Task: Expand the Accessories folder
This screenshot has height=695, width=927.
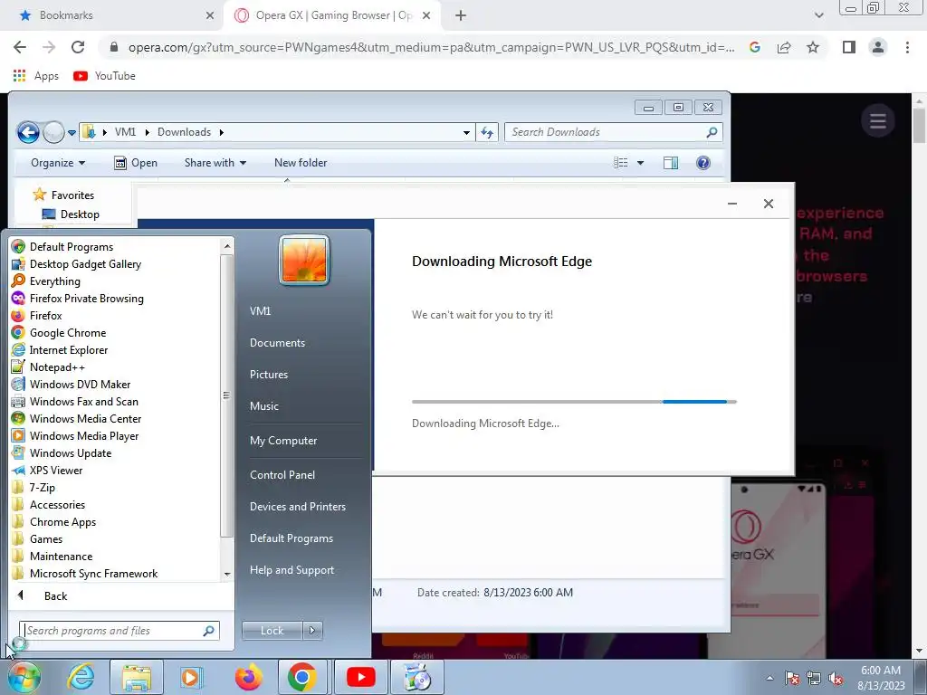Action: point(49,505)
